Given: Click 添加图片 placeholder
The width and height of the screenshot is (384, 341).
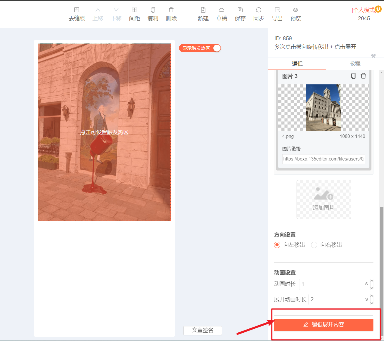Looking at the screenshot, I should point(324,199).
